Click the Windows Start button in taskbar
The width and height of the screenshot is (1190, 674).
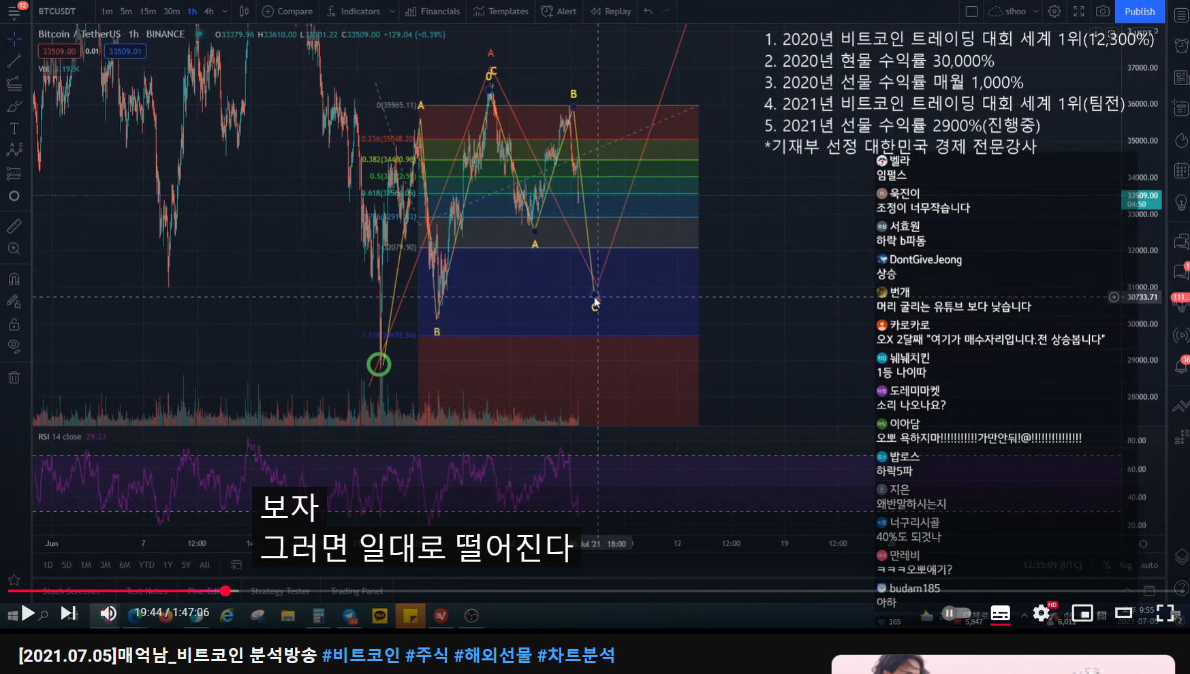12,615
